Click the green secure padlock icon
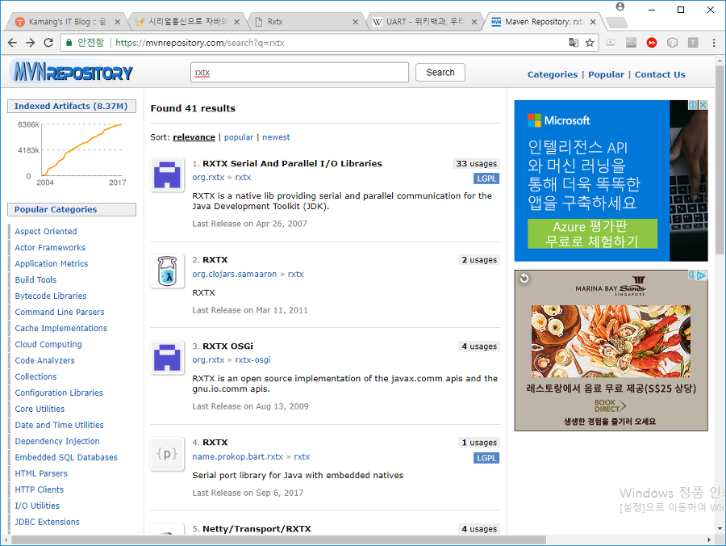This screenshot has height=546, width=726. point(69,43)
